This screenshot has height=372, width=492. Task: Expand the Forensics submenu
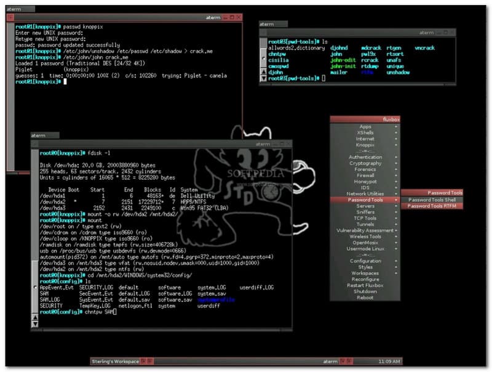(x=365, y=169)
